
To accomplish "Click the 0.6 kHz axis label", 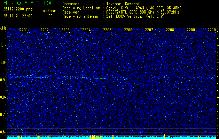I will point(3,132).
